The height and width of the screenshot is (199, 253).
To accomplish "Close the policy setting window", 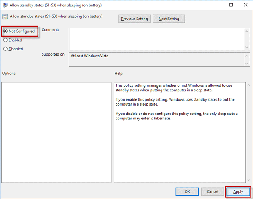I will point(245,5).
